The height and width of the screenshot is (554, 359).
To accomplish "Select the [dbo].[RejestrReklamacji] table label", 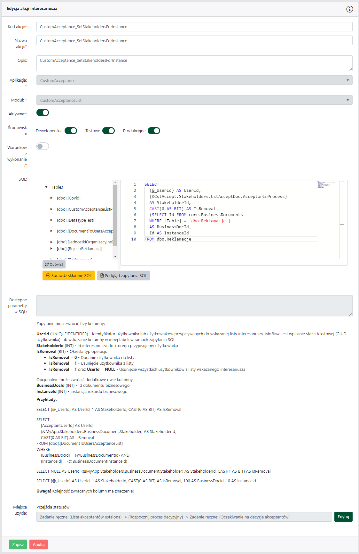I will (79, 248).
